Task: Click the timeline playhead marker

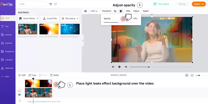Action: (x=33, y=79)
